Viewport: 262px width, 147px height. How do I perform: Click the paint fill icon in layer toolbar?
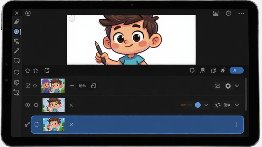pyautogui.click(x=223, y=70)
